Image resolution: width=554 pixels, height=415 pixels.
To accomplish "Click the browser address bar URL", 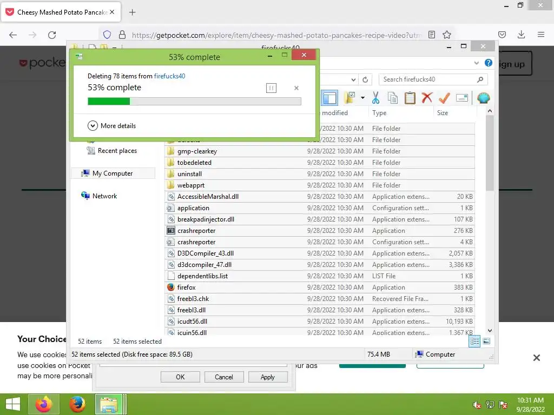I will [276, 35].
